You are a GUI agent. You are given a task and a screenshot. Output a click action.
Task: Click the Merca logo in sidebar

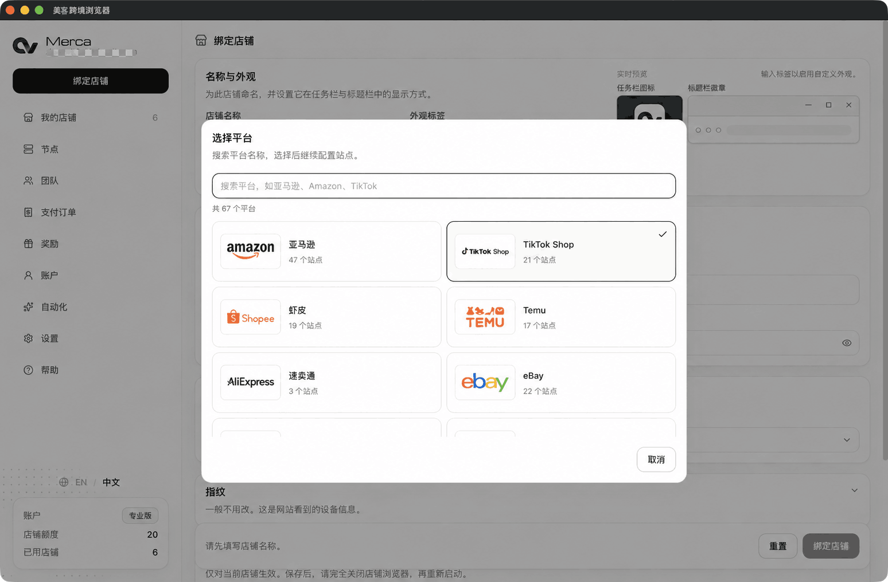tap(25, 45)
